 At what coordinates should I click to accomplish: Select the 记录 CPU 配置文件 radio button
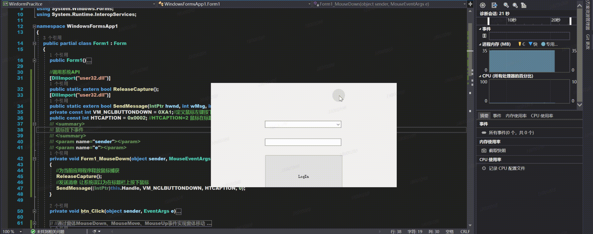tap(483, 168)
